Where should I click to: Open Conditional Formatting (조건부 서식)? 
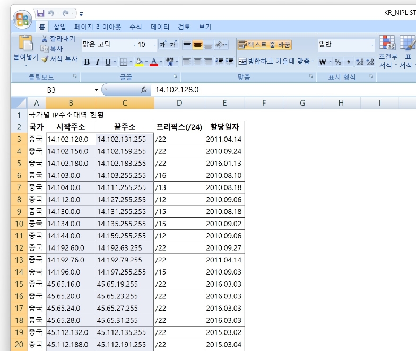coord(387,52)
